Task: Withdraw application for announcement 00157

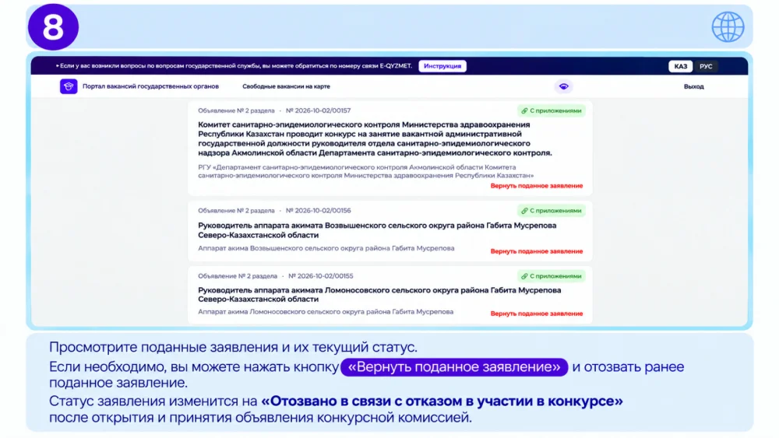Action: point(537,185)
